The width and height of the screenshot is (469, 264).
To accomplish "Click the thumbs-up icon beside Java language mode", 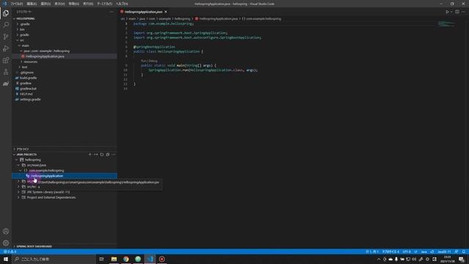I will [x=432, y=252].
